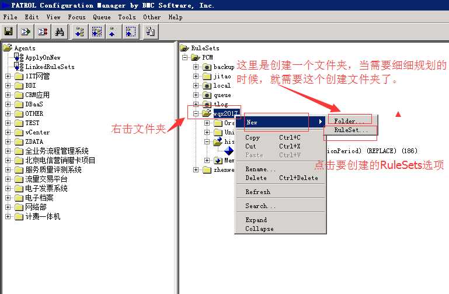This screenshot has width=449, height=294.
Task: Choose Rename... in the context menu
Action: point(281,170)
